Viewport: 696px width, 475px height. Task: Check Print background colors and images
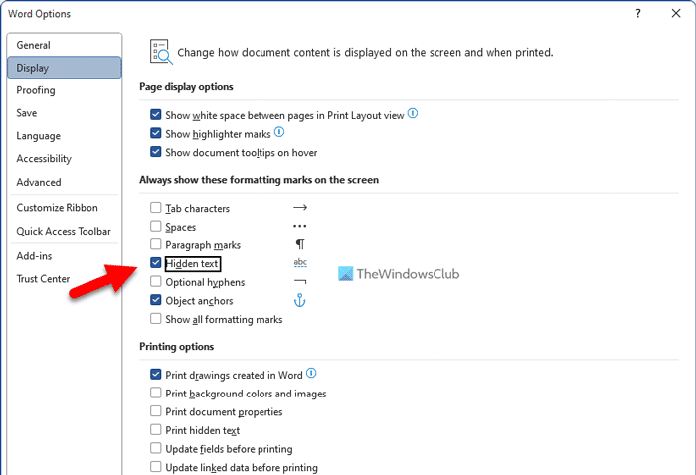pos(155,394)
